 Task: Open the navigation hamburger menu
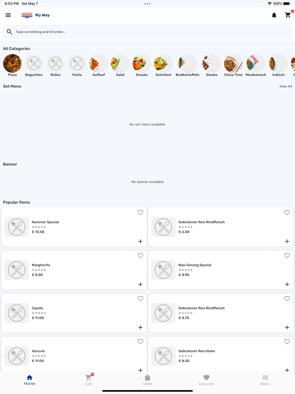pos(8,15)
